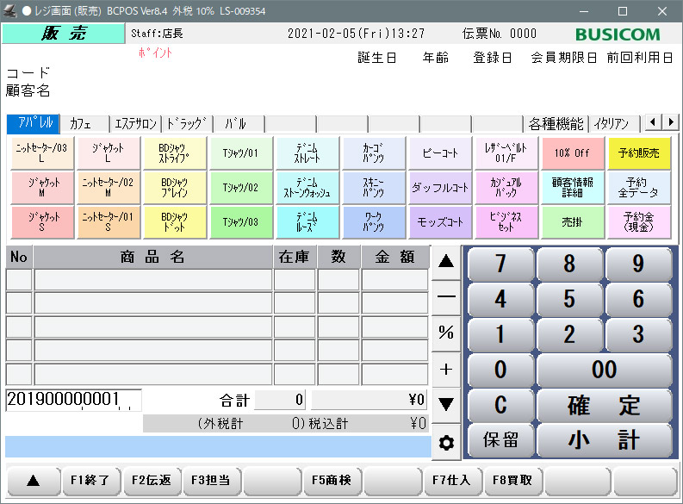Click the barcode code input field
This screenshot has height=504, width=683.
click(73, 400)
